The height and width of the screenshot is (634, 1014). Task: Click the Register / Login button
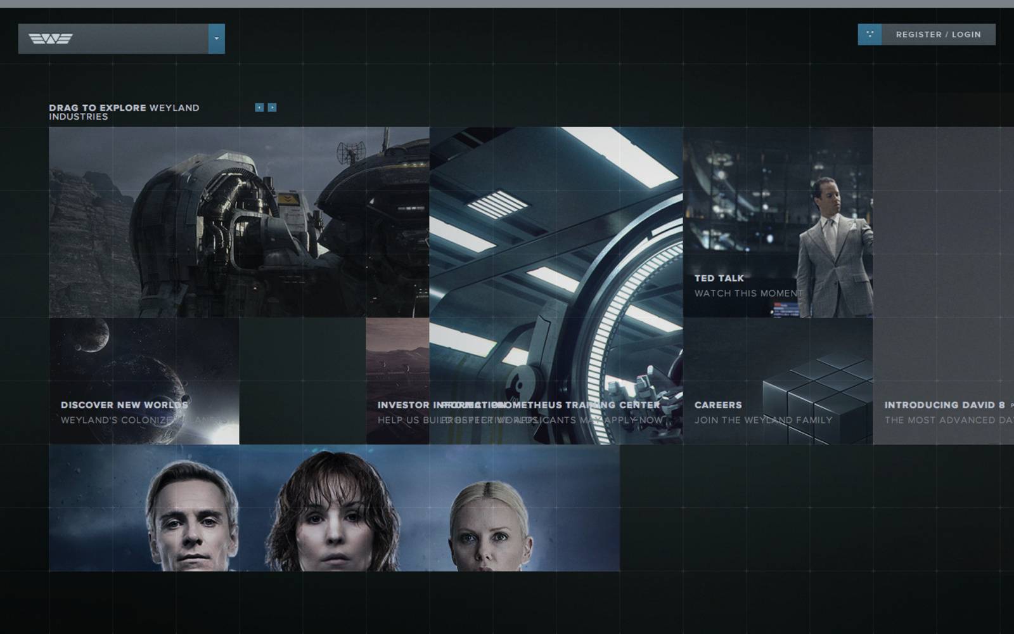click(x=938, y=35)
